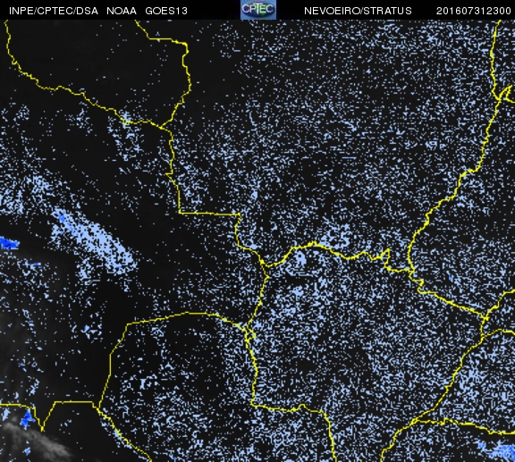Click the three-way border junction in upper left
This screenshot has width=515, height=462.
point(161,127)
